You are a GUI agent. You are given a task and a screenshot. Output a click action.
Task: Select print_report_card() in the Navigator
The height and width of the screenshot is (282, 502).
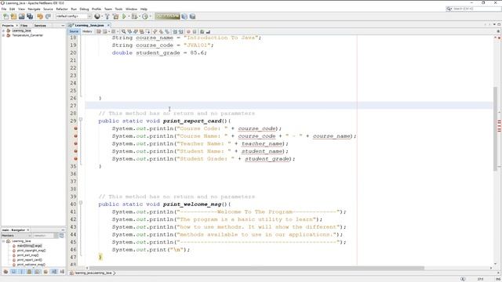29,260
